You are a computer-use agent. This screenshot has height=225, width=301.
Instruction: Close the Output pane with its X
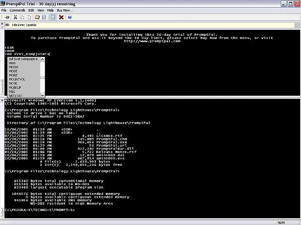point(2,100)
